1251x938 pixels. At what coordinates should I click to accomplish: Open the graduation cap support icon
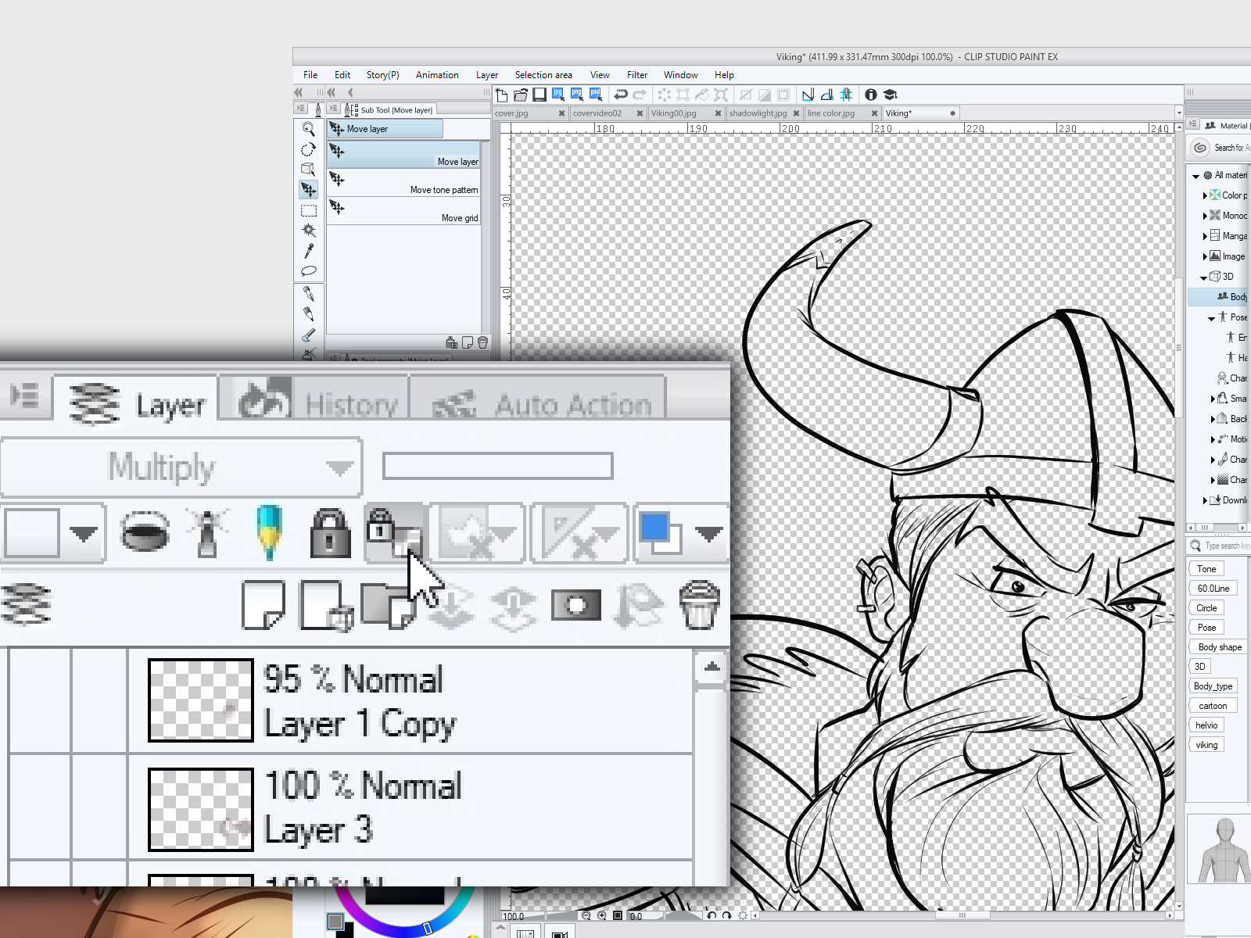[x=890, y=95]
